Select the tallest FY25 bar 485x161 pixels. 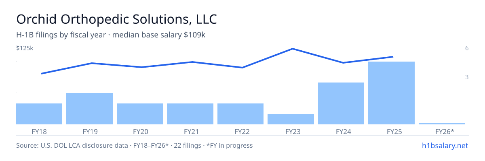point(392,93)
